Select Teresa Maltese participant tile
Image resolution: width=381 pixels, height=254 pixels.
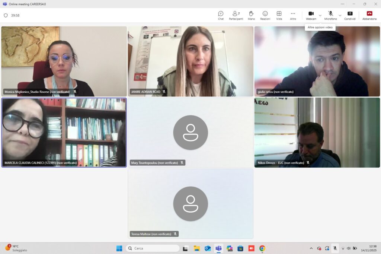pyautogui.click(x=190, y=204)
